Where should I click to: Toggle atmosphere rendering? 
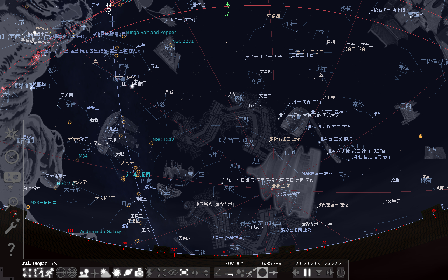click(105, 273)
